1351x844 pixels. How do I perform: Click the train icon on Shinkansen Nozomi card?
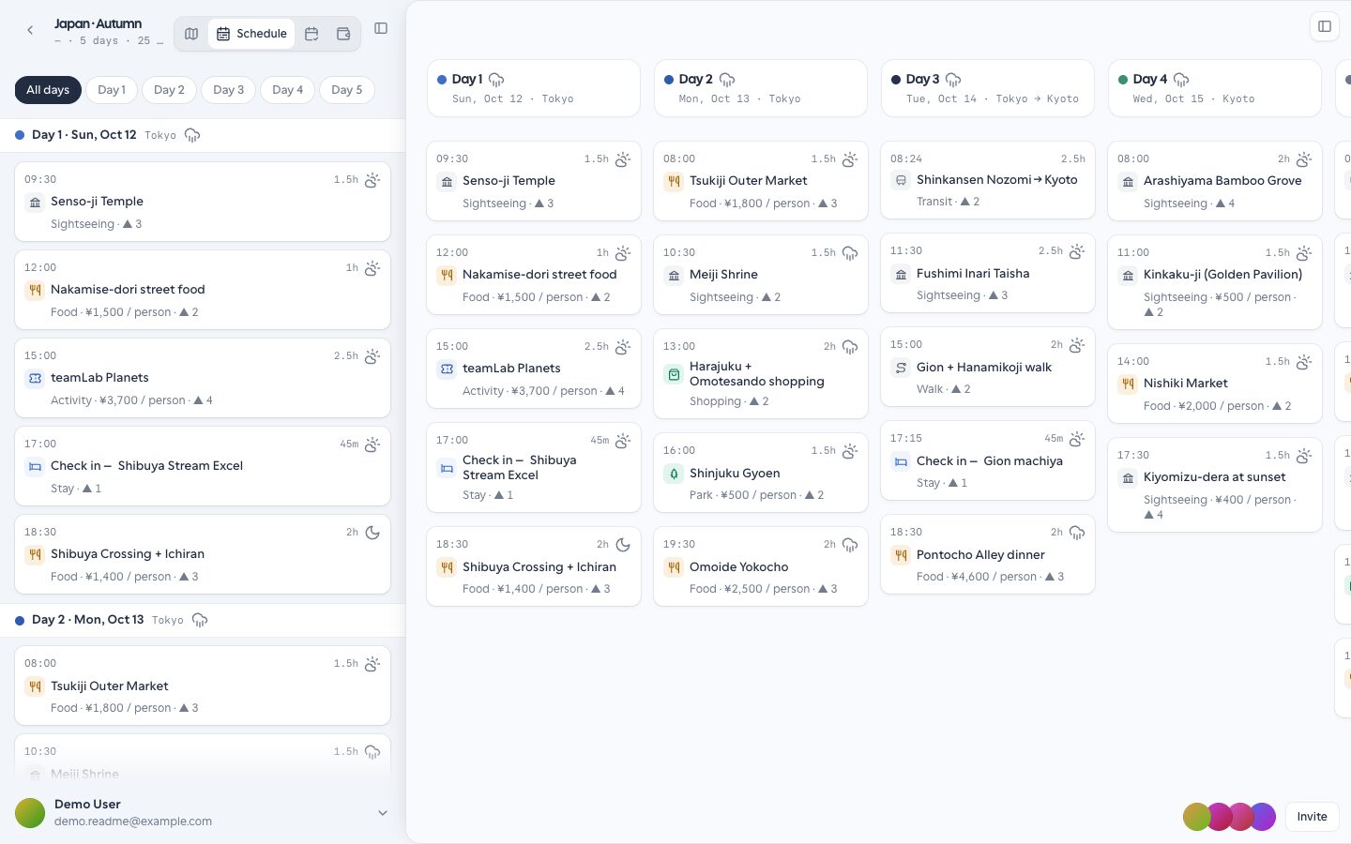pos(901,180)
